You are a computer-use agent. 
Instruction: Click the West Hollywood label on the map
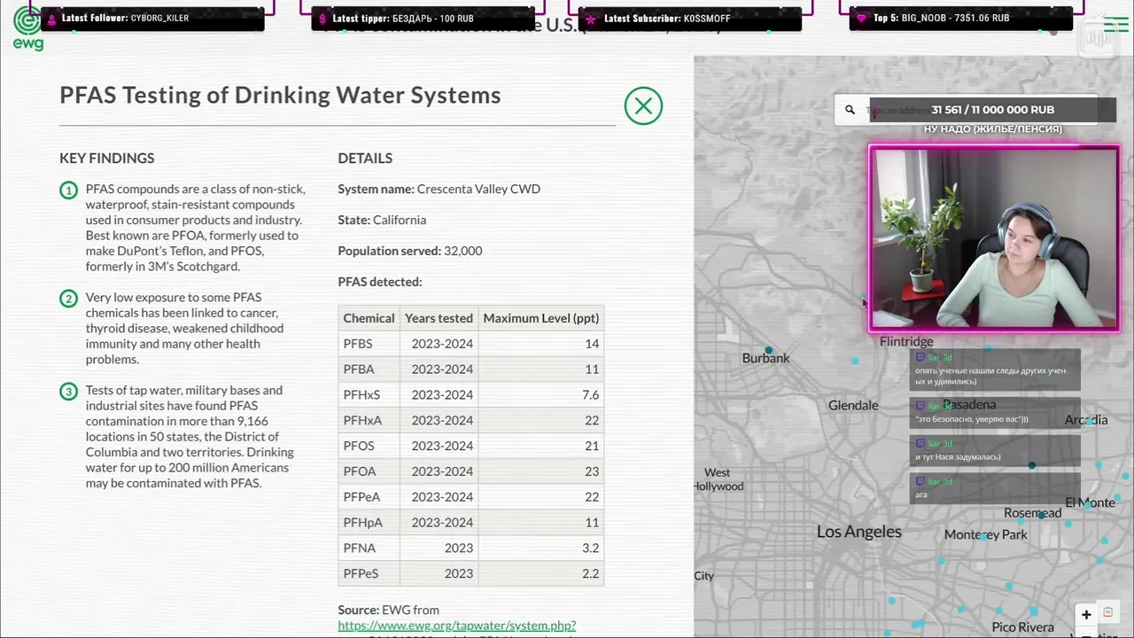tap(718, 480)
